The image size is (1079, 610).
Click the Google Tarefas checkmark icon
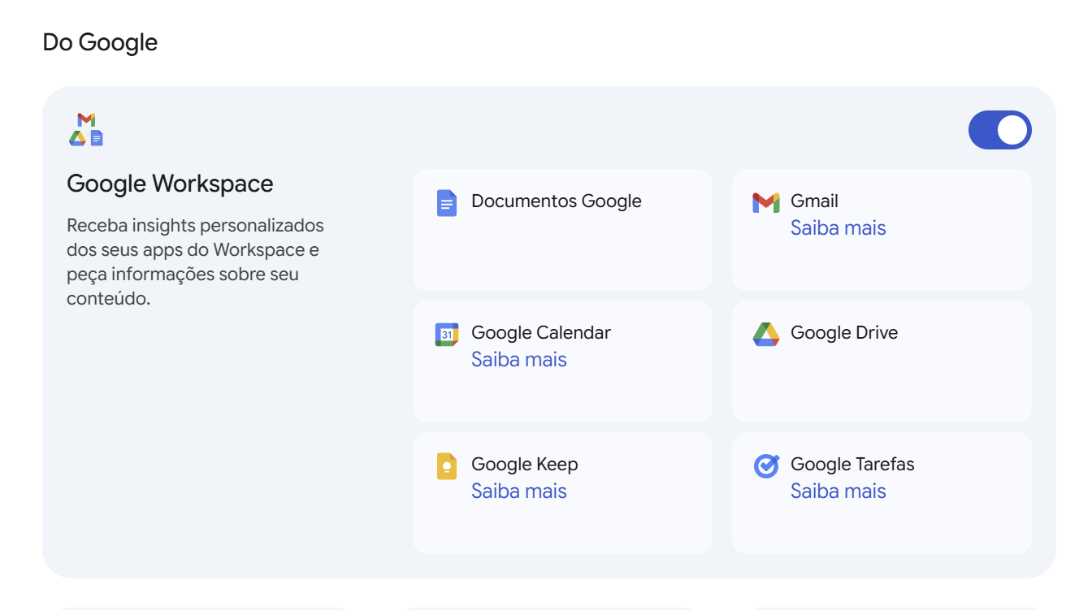(766, 465)
